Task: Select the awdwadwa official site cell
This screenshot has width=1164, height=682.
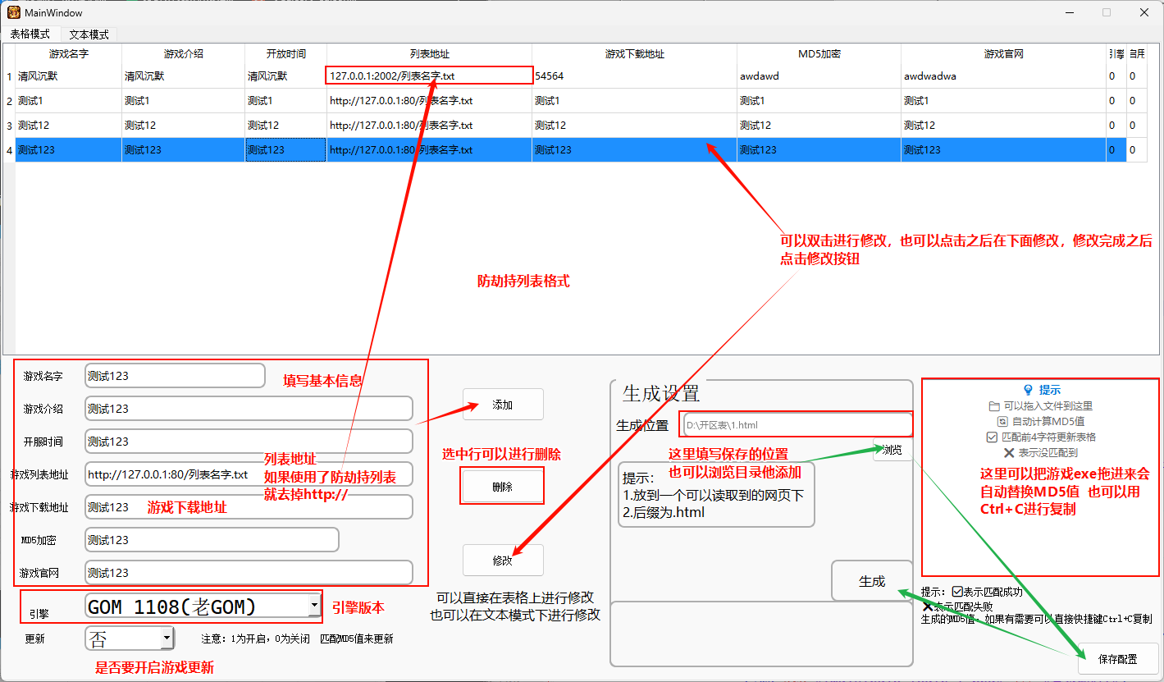Action: tap(1004, 76)
